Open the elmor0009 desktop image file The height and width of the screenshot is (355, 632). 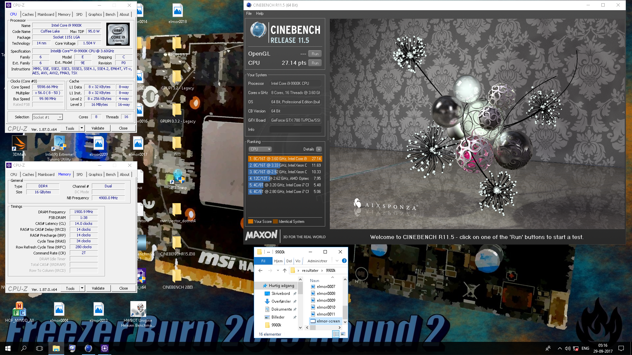pos(99,146)
